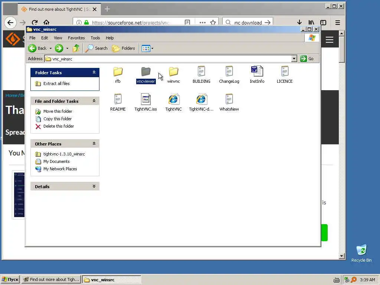Select the BUILDING text file

(x=202, y=75)
